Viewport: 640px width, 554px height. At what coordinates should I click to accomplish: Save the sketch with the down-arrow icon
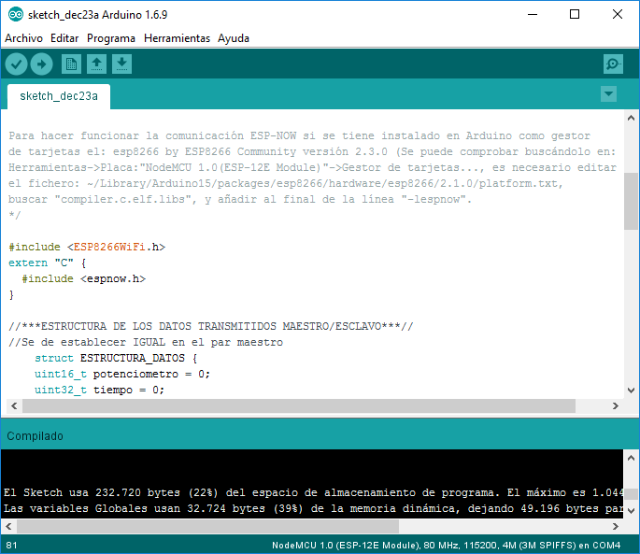(x=122, y=64)
